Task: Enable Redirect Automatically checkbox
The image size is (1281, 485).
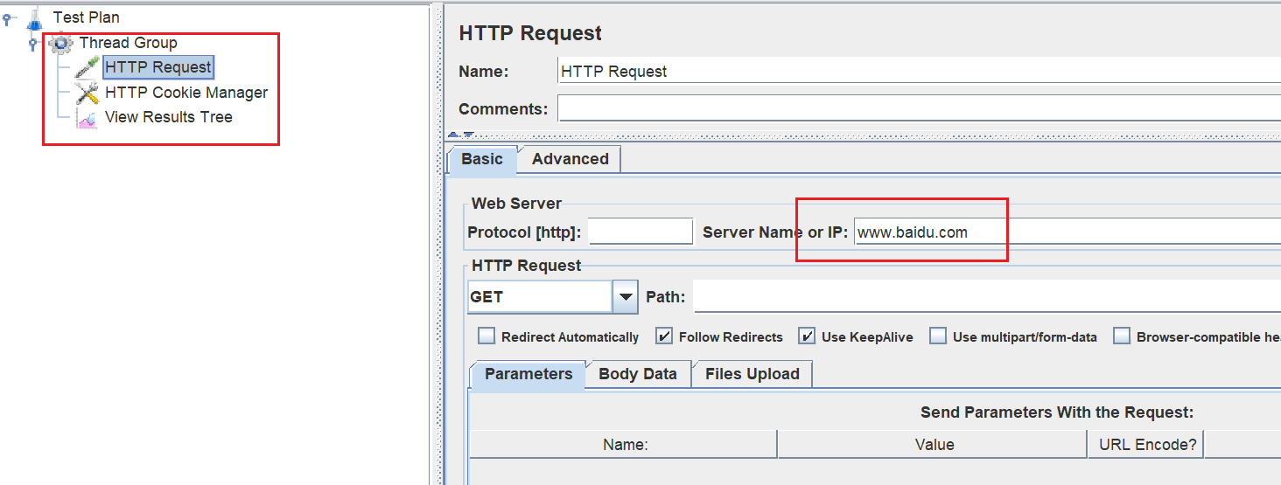Action: (x=486, y=336)
